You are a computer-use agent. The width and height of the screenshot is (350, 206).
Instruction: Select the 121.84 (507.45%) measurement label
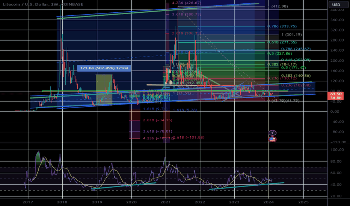pyautogui.click(x=104, y=68)
